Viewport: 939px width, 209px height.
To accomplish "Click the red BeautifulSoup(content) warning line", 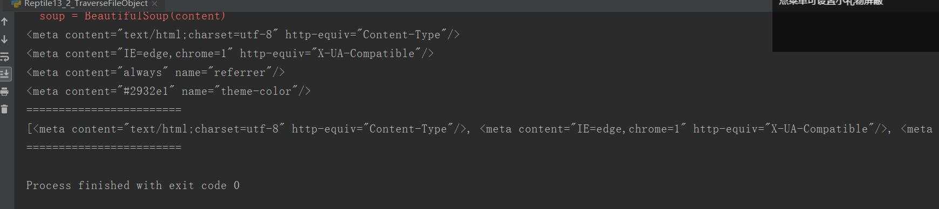I will (x=133, y=16).
